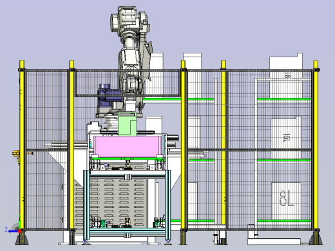Select the light green block above pink box
The image size is (335, 251).
[x=128, y=124]
